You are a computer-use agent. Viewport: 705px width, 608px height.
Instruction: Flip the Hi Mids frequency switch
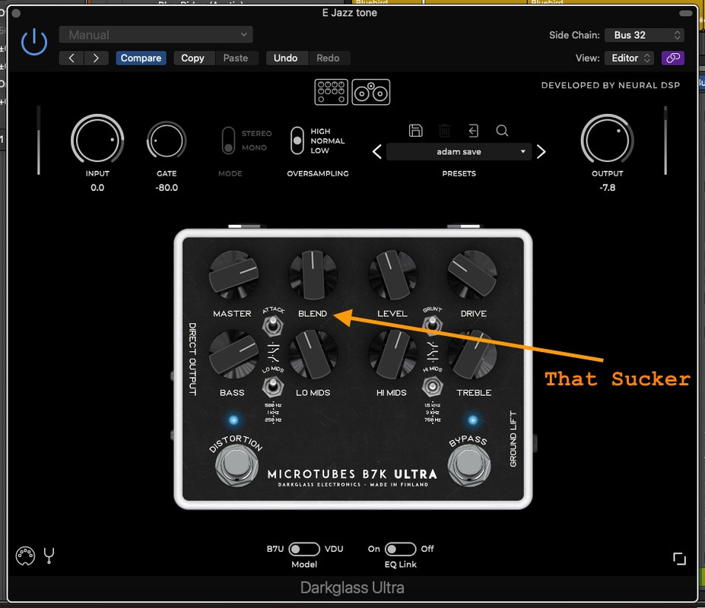pyautogui.click(x=432, y=386)
